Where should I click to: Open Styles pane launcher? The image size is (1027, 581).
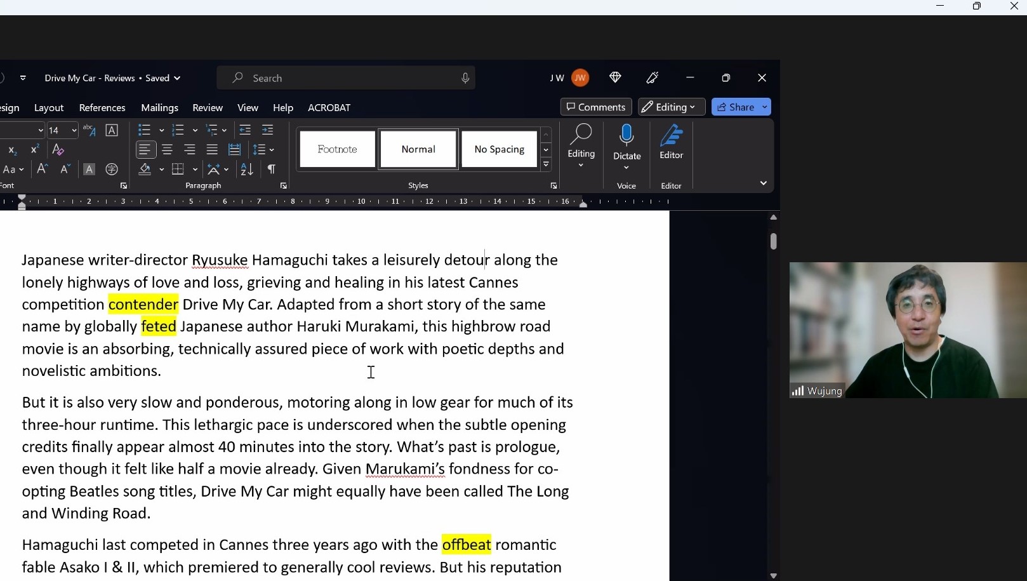point(554,186)
